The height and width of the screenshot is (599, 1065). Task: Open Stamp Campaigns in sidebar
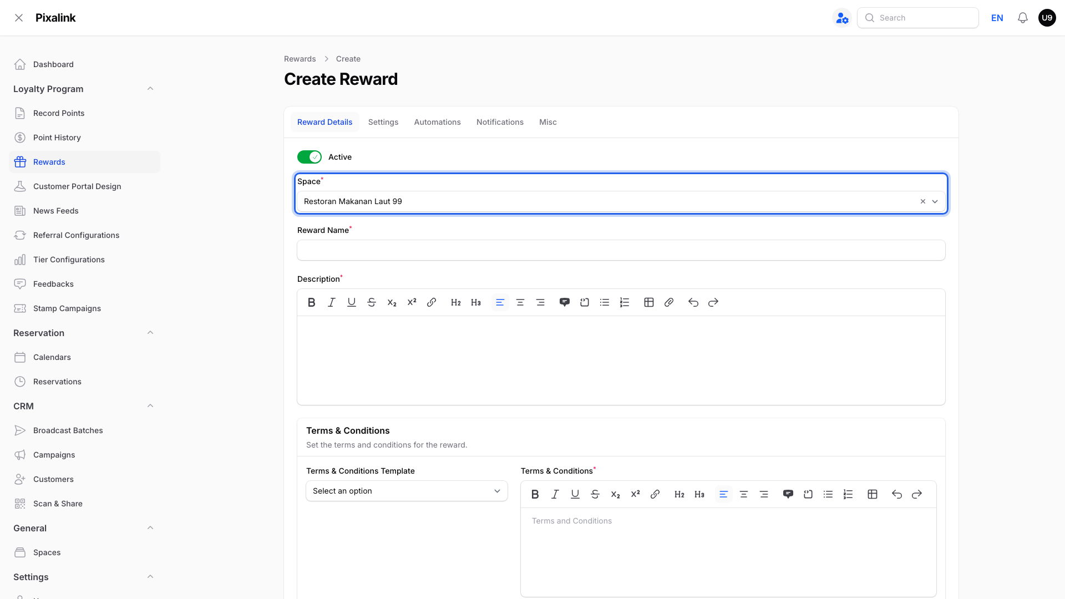[84, 308]
